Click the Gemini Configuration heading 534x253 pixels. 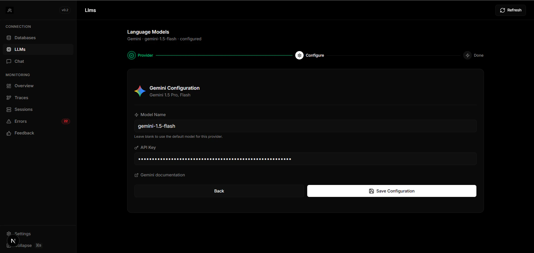pyautogui.click(x=174, y=88)
